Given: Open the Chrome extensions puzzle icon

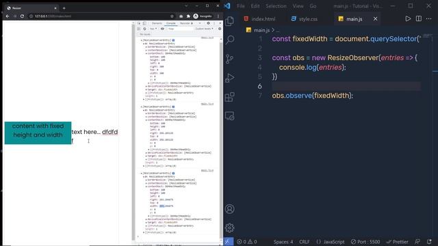Looking at the screenshot, I should (x=188, y=16).
